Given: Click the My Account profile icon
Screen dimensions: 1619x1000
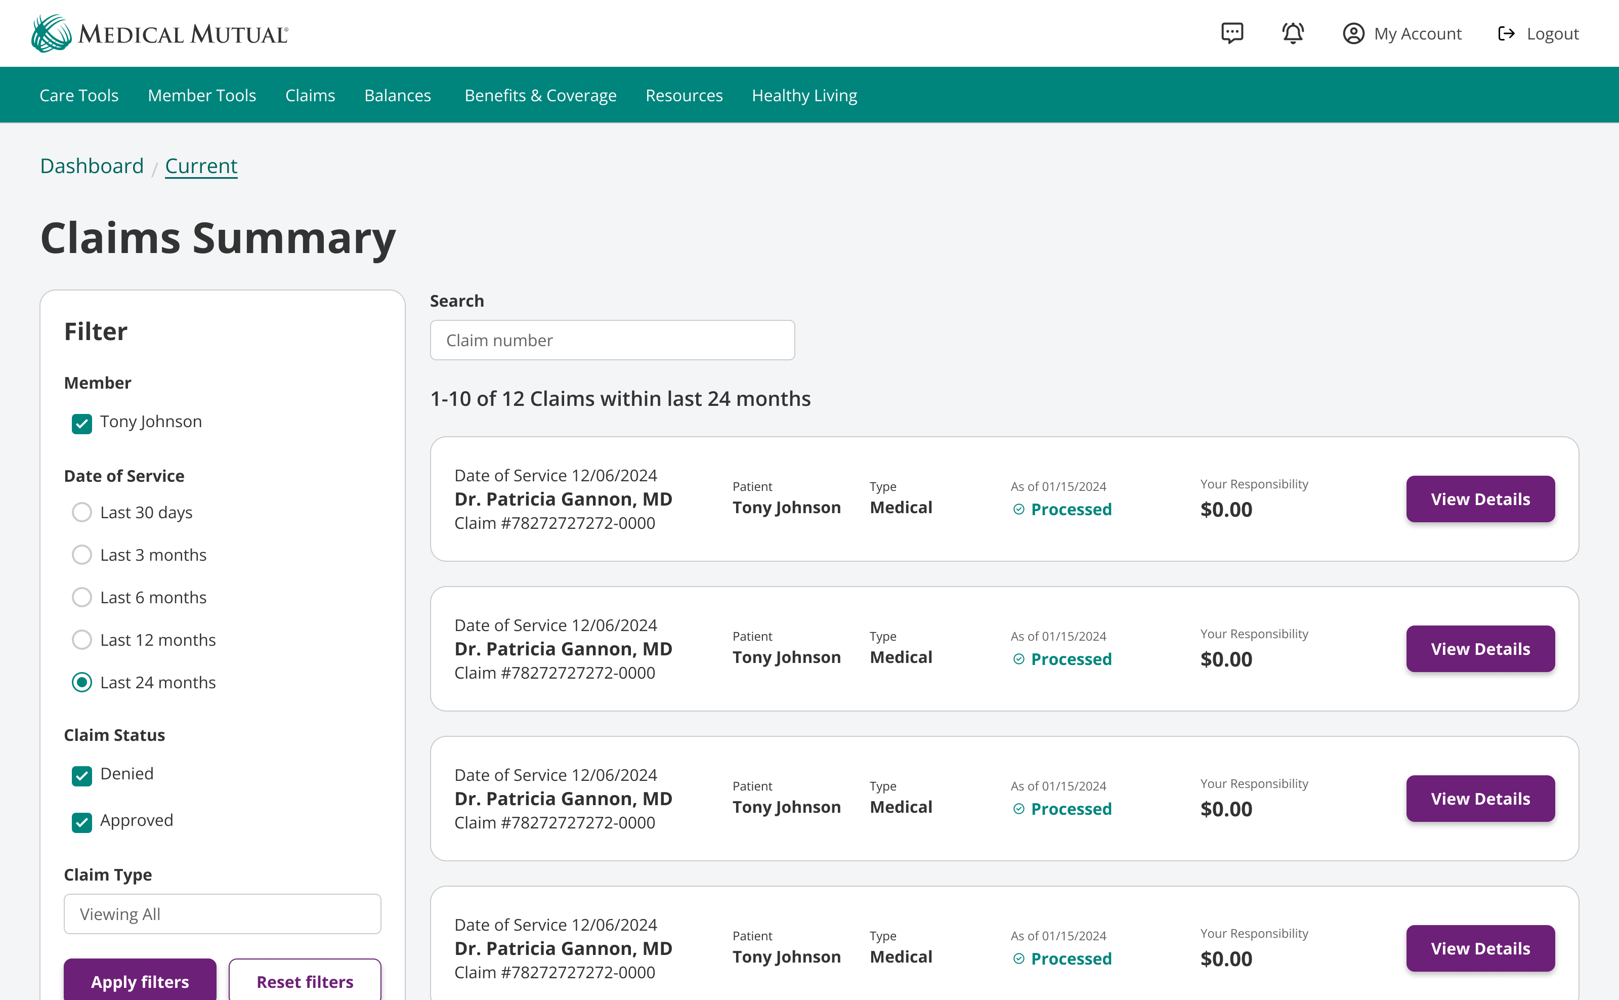Looking at the screenshot, I should click(1353, 34).
